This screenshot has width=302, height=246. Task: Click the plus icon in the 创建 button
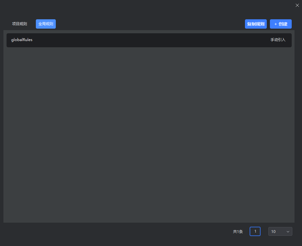pyautogui.click(x=276, y=24)
